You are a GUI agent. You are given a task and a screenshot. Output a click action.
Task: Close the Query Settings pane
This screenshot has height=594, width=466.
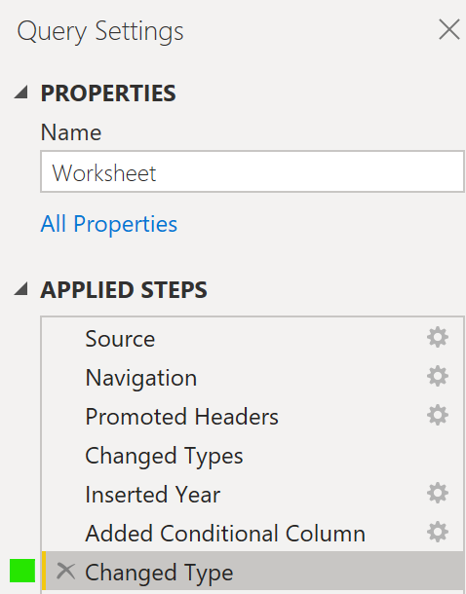(x=449, y=30)
